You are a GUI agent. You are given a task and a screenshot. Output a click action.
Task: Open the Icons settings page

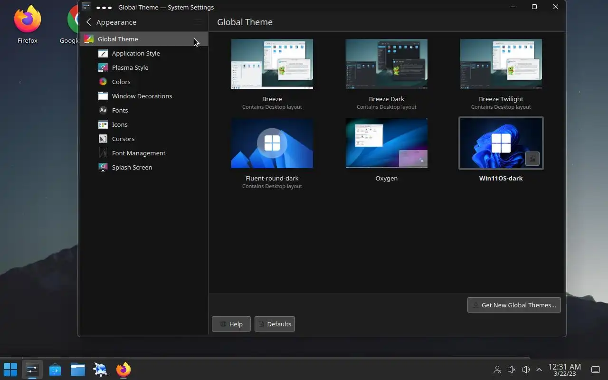[120, 124]
